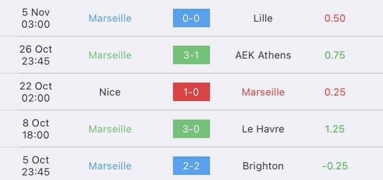Image resolution: width=383 pixels, height=180 pixels.
Task: Click the 22 Oct 02:00 match date
Action: tap(36, 92)
